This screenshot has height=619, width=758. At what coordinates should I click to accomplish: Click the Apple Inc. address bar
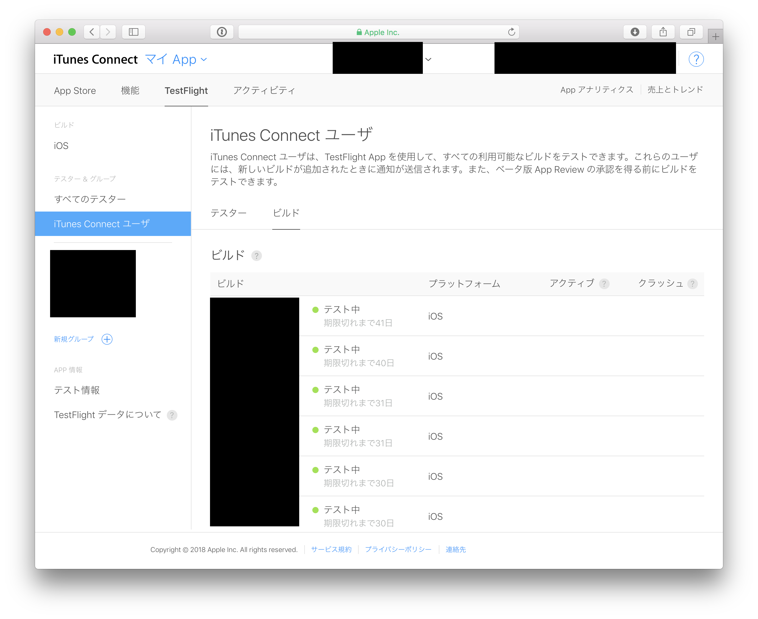pyautogui.click(x=378, y=32)
